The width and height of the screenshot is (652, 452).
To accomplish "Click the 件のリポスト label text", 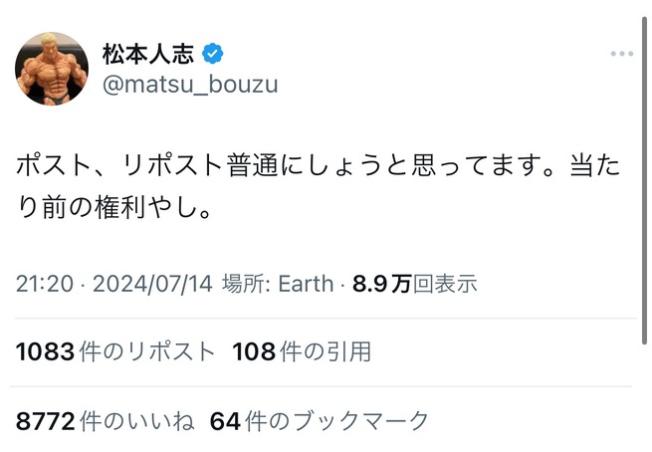I will coord(147,351).
